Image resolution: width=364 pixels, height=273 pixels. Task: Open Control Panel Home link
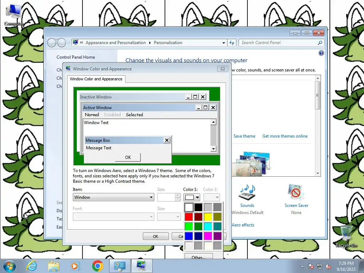pyautogui.click(x=76, y=57)
